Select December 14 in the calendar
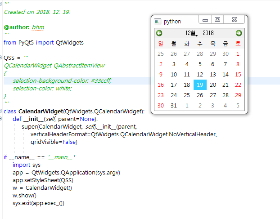The image size is (280, 219). tap(226, 74)
